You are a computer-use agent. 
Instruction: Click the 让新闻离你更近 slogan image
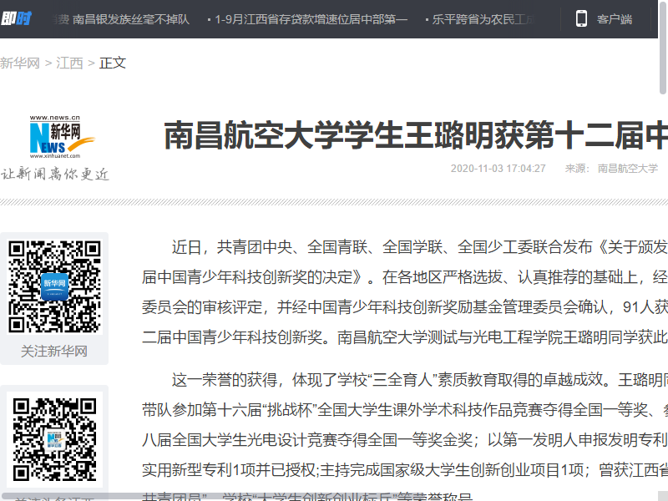click(55, 174)
